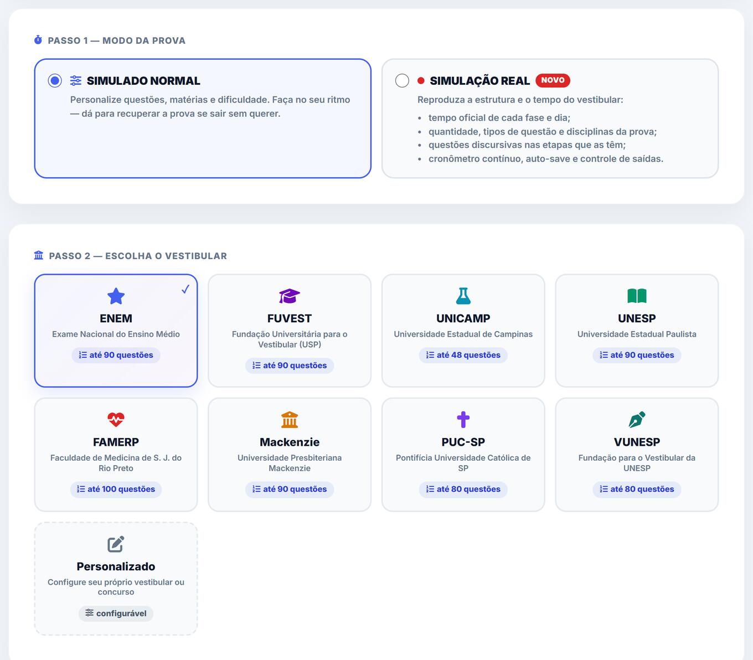Click the FAMERP 'até 100 questões' badge
The width and height of the screenshot is (753, 660).
coord(116,489)
